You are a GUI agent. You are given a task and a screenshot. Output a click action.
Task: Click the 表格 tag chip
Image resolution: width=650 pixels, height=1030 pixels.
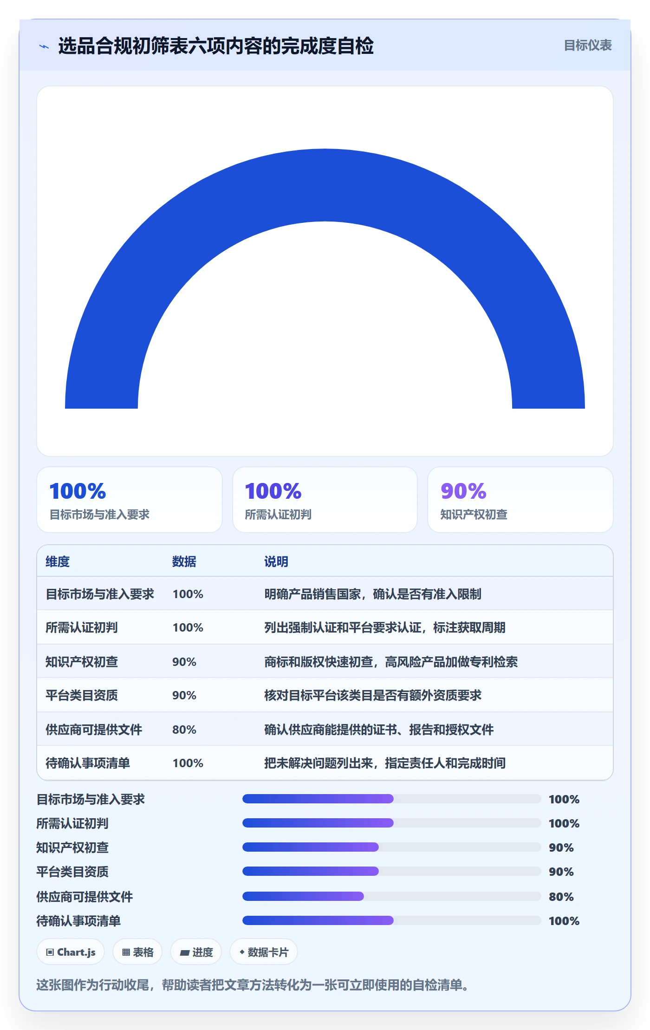click(x=137, y=952)
